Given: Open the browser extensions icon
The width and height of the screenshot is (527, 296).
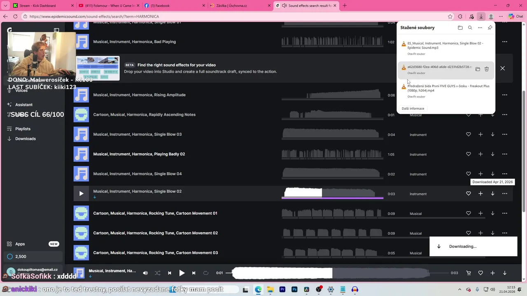Looking at the screenshot, I should tap(461, 16).
